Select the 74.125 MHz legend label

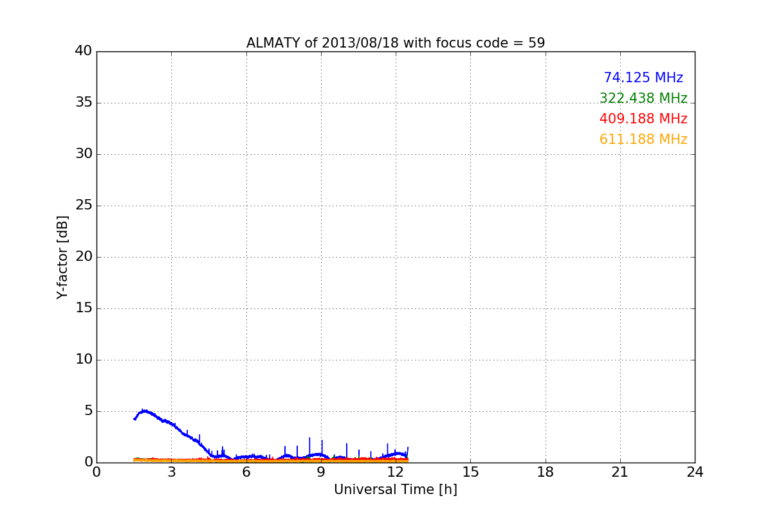[643, 78]
